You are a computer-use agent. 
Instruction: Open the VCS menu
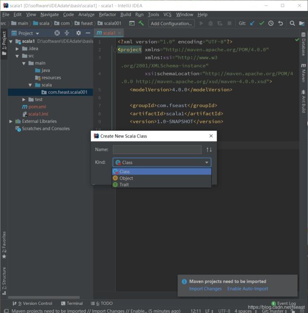(167, 15)
